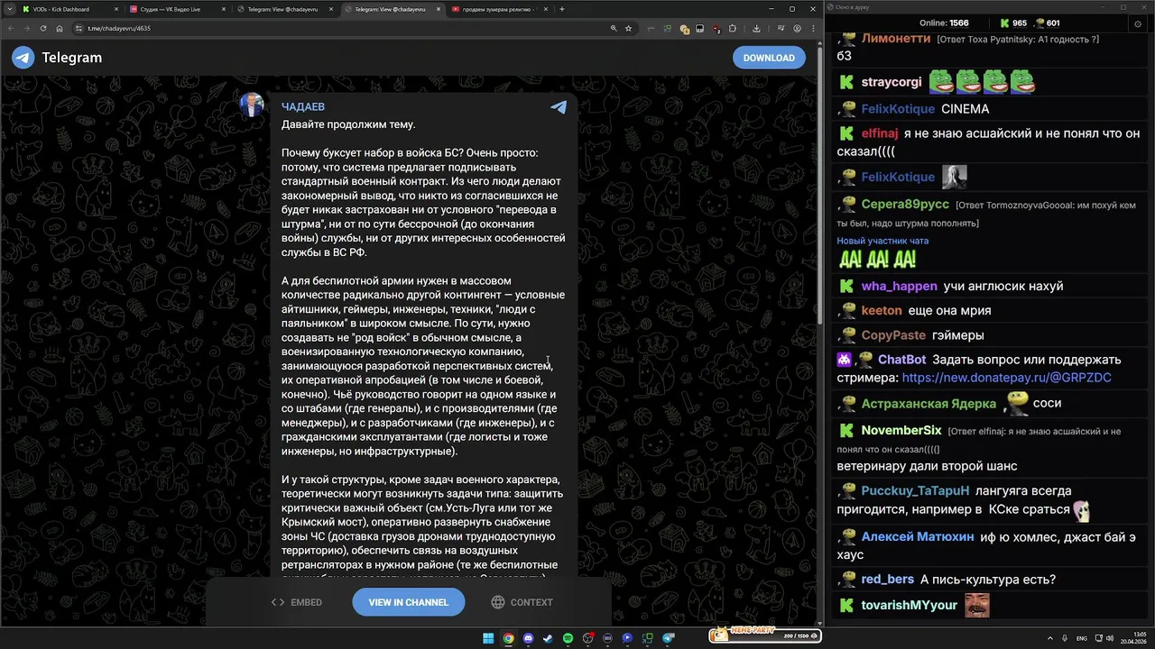The image size is (1155, 649).
Task: Click the username wha_happen in chat
Action: [899, 287]
